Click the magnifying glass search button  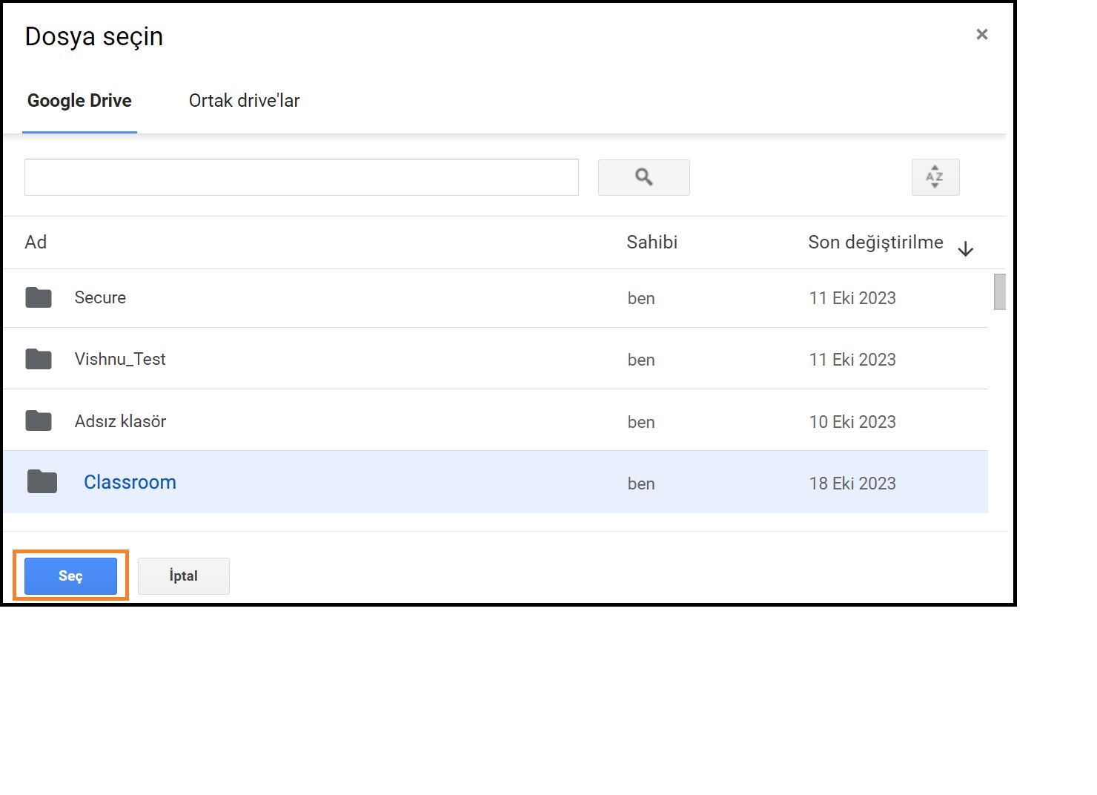[643, 177]
